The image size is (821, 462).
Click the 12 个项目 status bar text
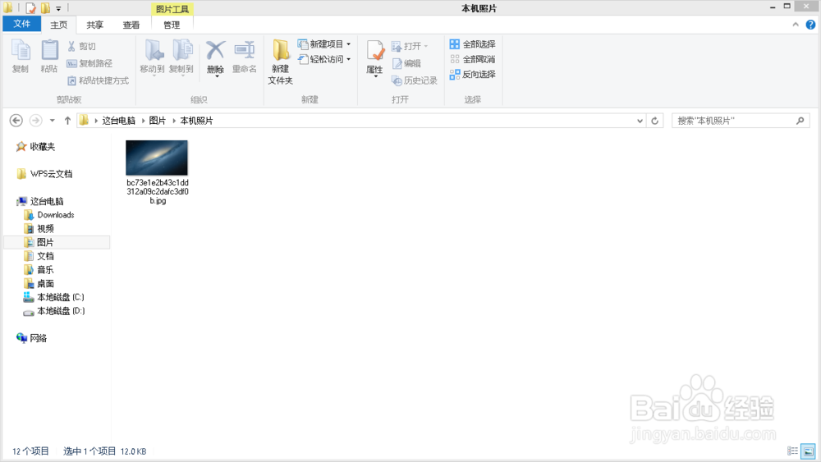(30, 451)
